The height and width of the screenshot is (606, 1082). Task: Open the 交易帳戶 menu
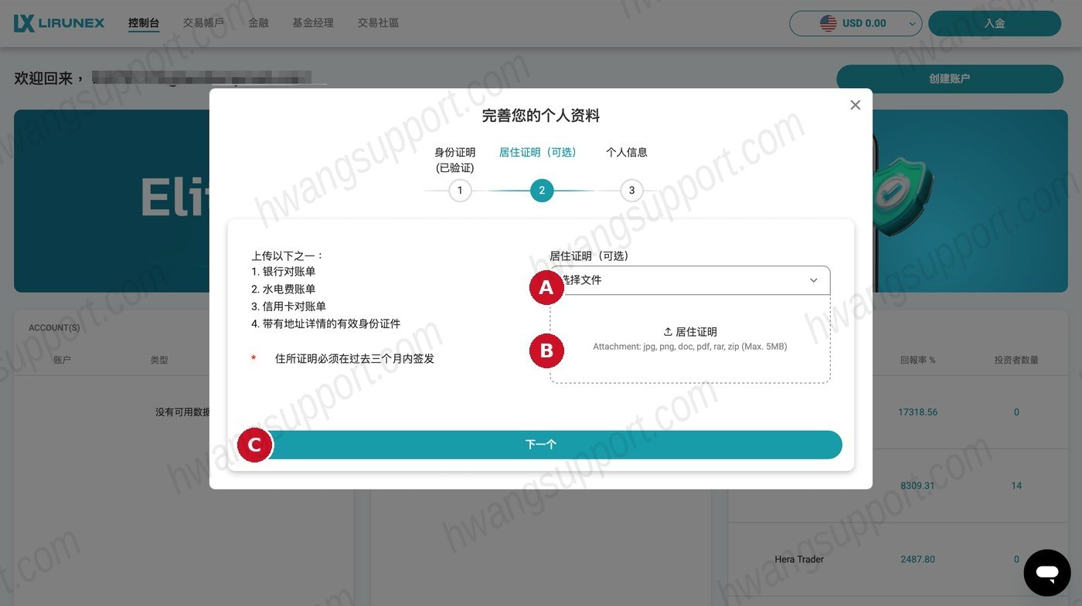(x=203, y=23)
